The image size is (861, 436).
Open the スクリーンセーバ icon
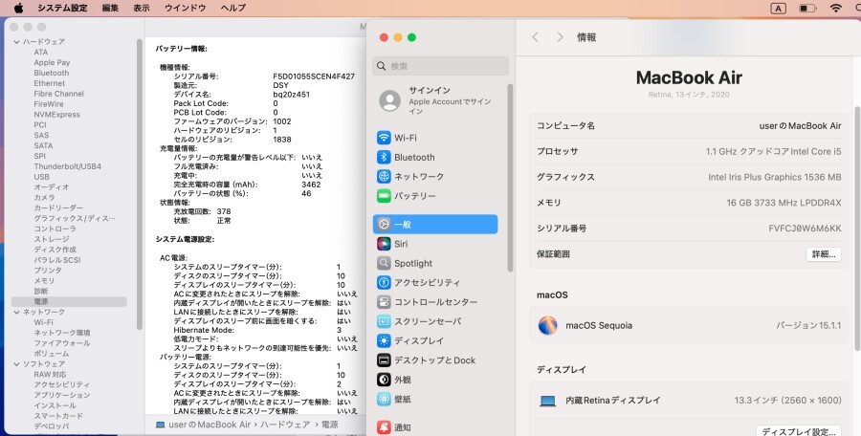(384, 321)
